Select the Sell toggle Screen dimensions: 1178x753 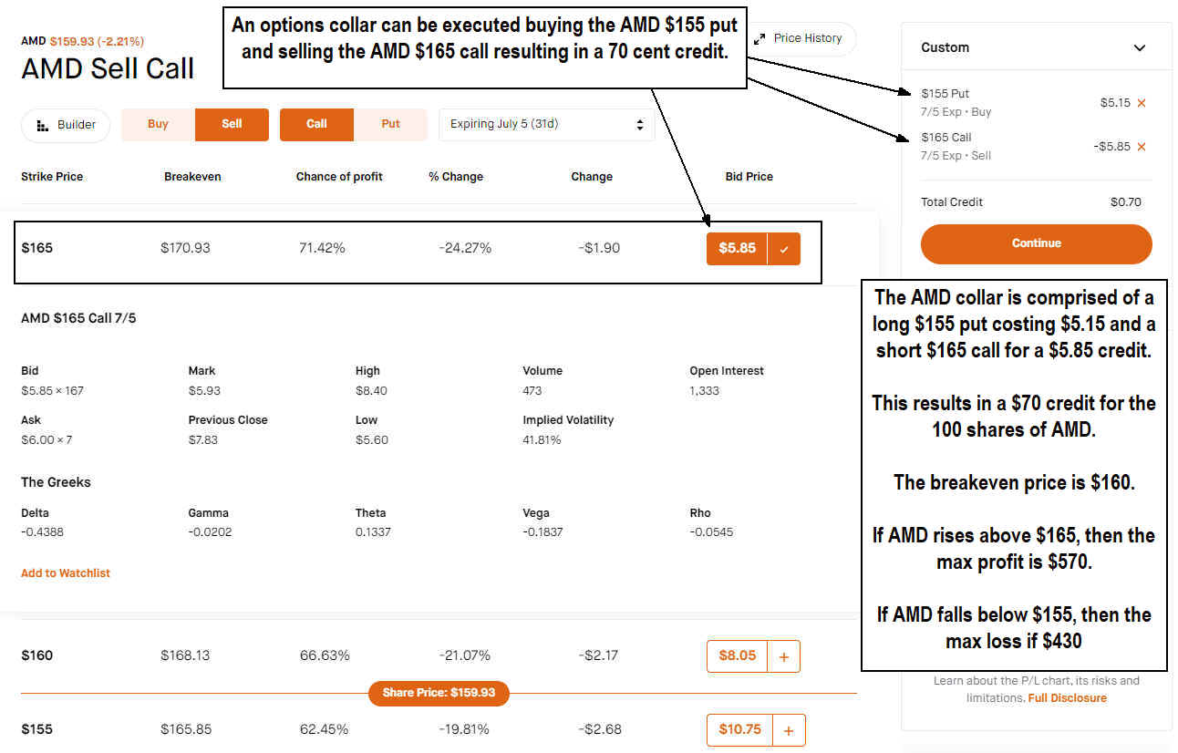coord(232,125)
